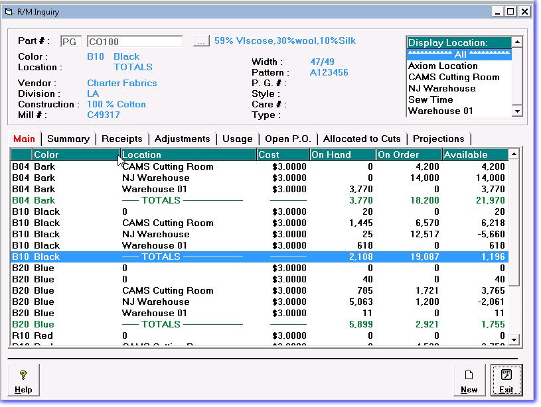
Task: Open the Projections tab
Action: 438,139
